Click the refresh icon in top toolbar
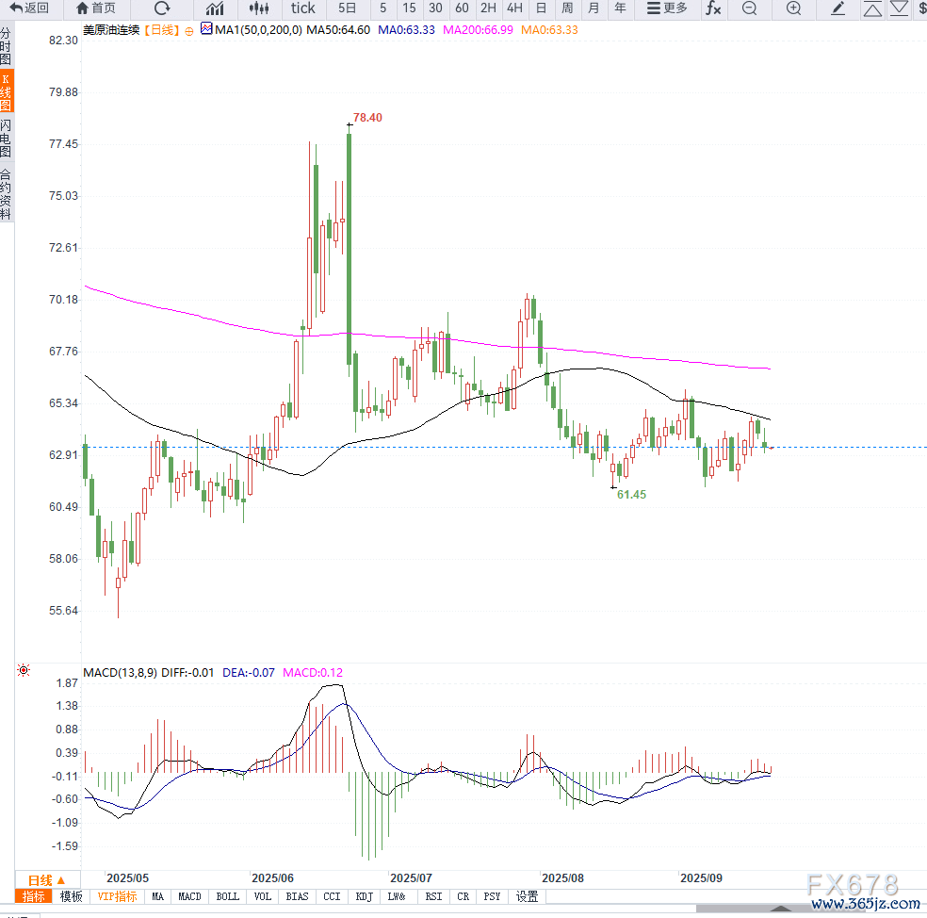This screenshot has width=927, height=918. pyautogui.click(x=162, y=8)
